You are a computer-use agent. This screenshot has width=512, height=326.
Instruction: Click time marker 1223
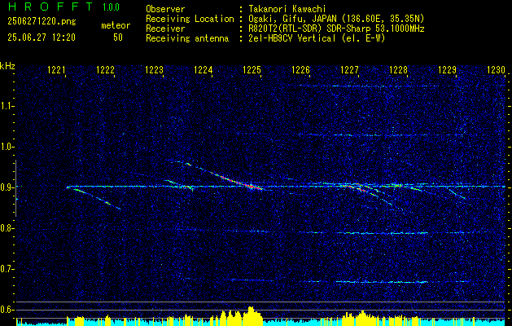[154, 69]
